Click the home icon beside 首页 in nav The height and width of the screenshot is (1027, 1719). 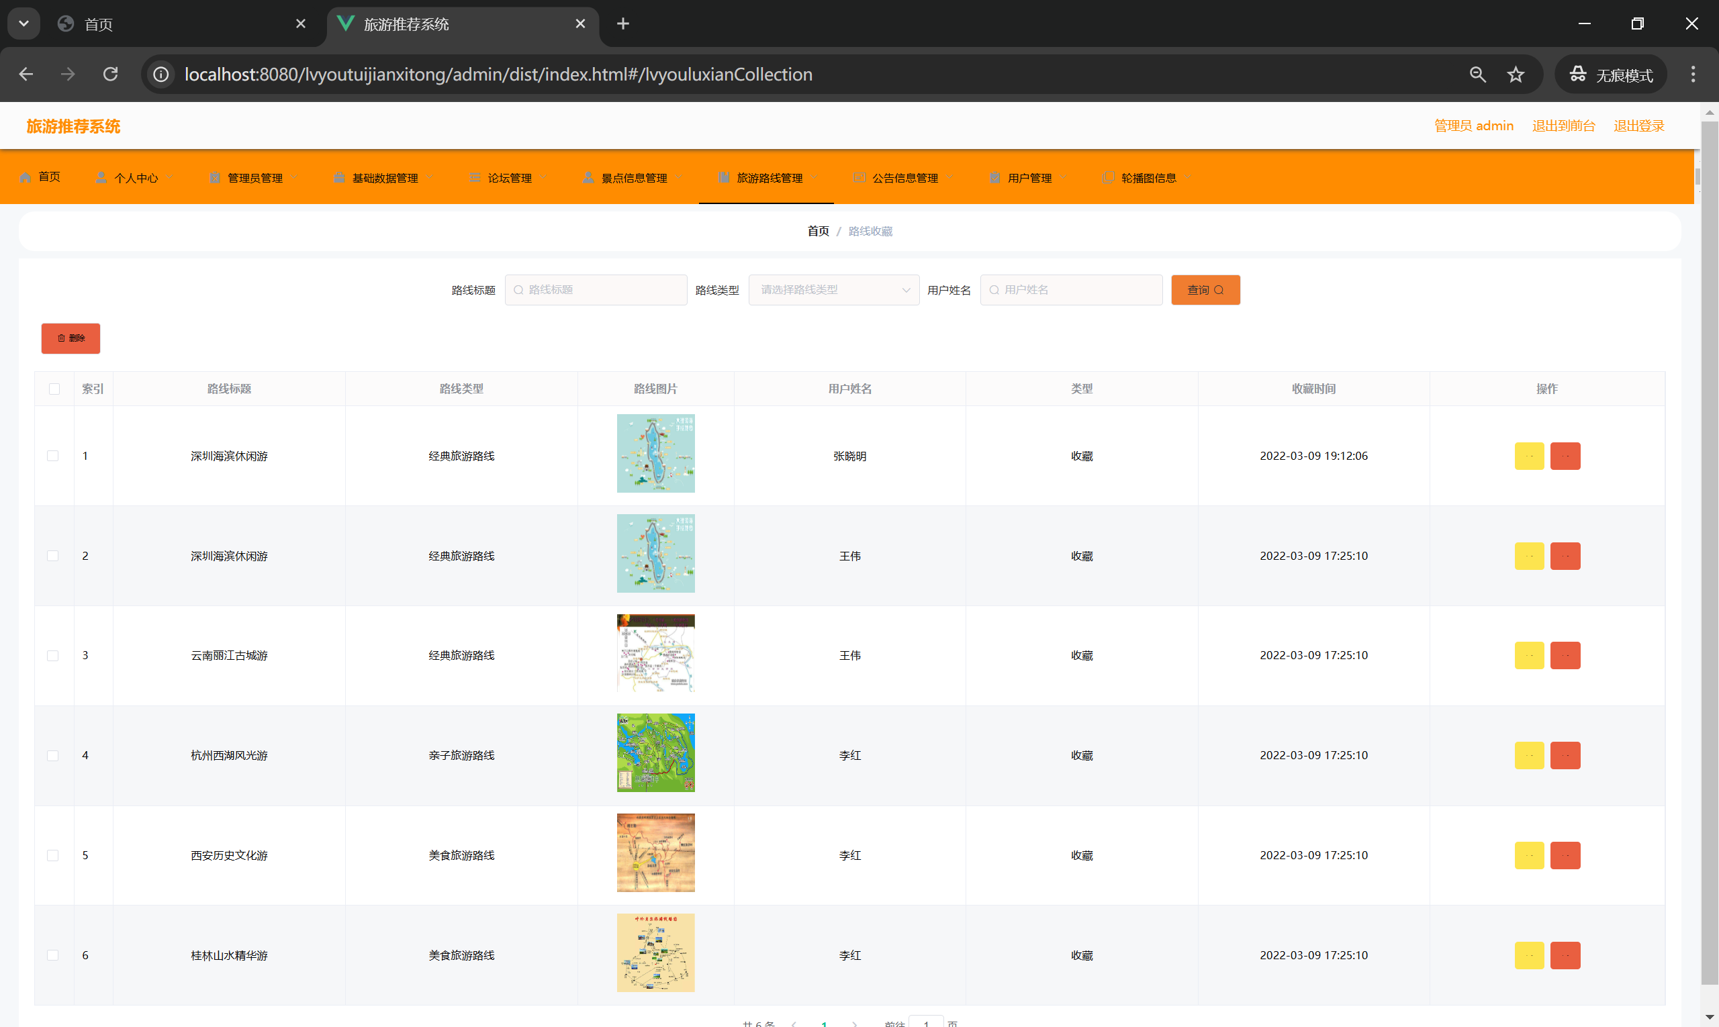click(x=26, y=177)
